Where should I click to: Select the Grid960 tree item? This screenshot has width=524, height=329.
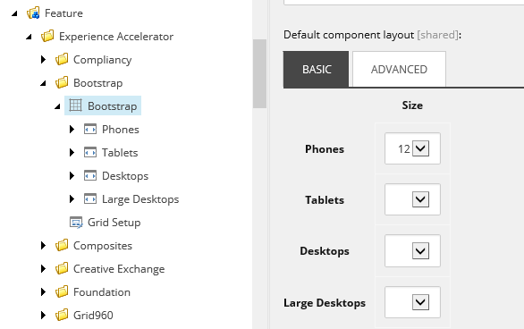pos(93,316)
